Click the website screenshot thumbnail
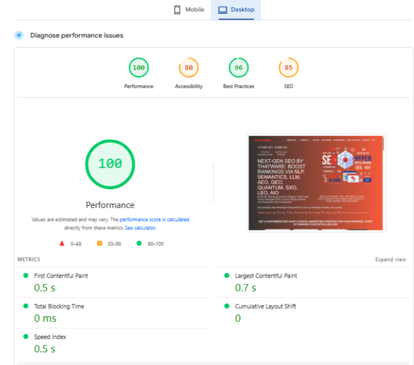Viewport: 414px width, 365px height. (316, 183)
